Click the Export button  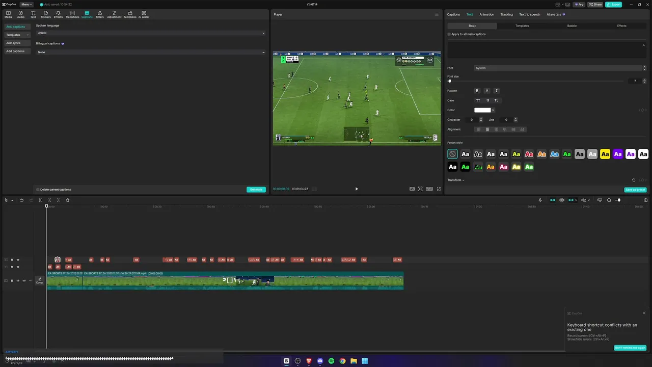point(613,5)
